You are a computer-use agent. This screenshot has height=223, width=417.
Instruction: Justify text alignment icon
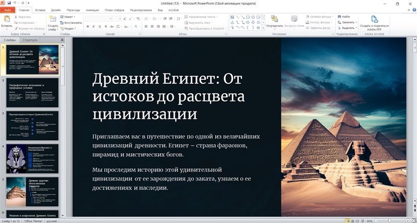164,27
